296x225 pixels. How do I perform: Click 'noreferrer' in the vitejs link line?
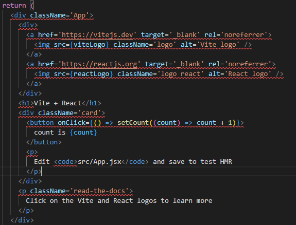pyautogui.click(x=244, y=35)
